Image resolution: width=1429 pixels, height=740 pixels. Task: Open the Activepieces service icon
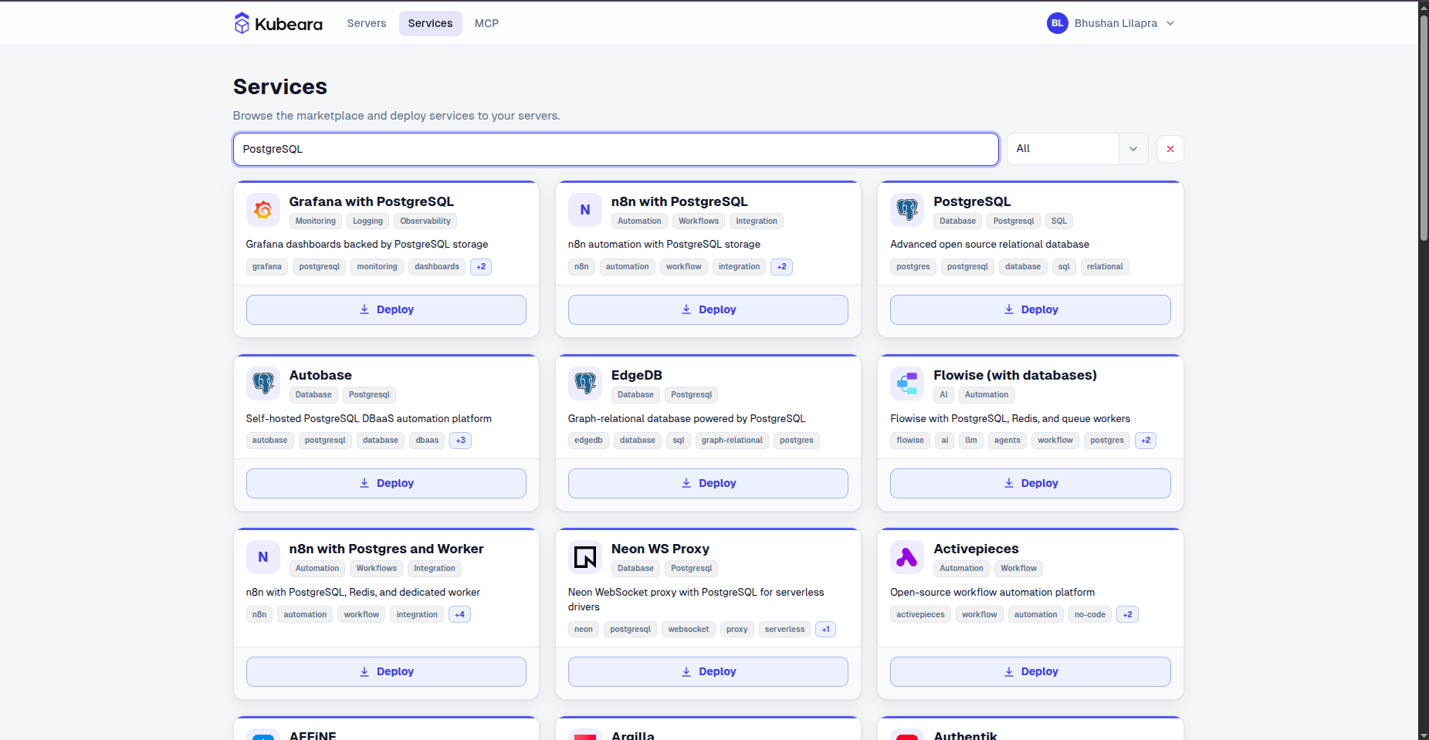(907, 557)
